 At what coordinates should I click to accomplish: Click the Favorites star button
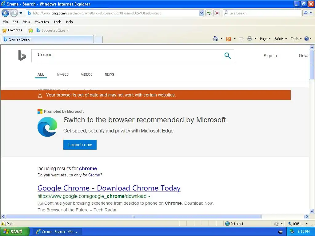click(x=12, y=30)
